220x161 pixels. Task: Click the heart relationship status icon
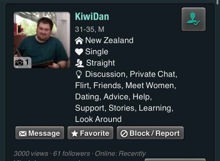[x=79, y=52]
